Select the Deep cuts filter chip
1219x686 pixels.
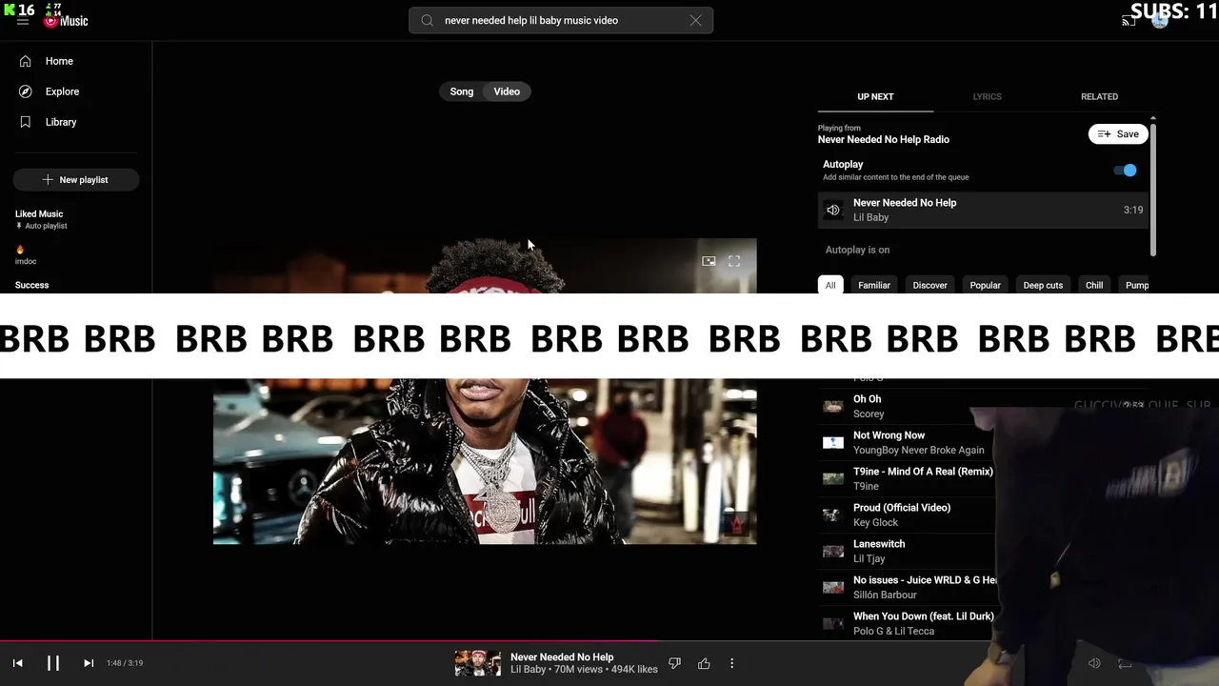point(1043,285)
